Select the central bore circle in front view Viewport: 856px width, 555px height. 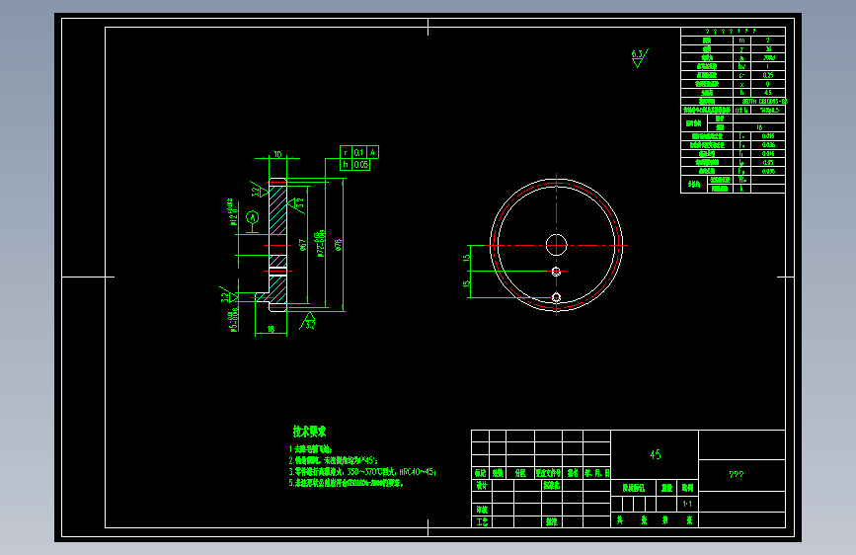point(556,245)
